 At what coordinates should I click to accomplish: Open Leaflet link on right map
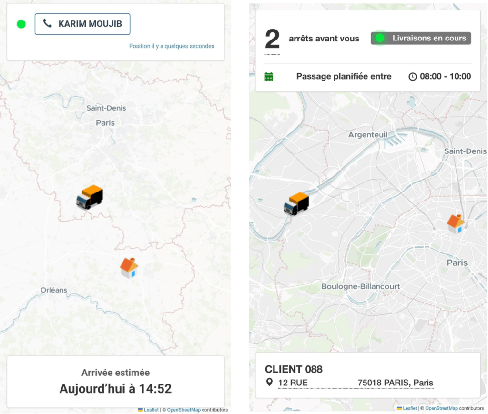(x=409, y=408)
